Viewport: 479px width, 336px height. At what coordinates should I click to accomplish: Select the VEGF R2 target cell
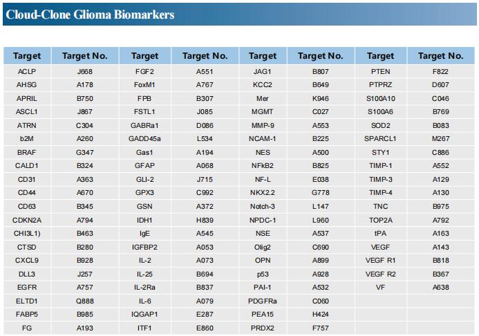[380, 274]
